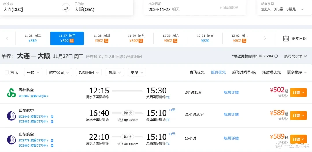Book the 16:40 flight with 订票
This screenshot has height=152, width=312.
click(x=298, y=116)
